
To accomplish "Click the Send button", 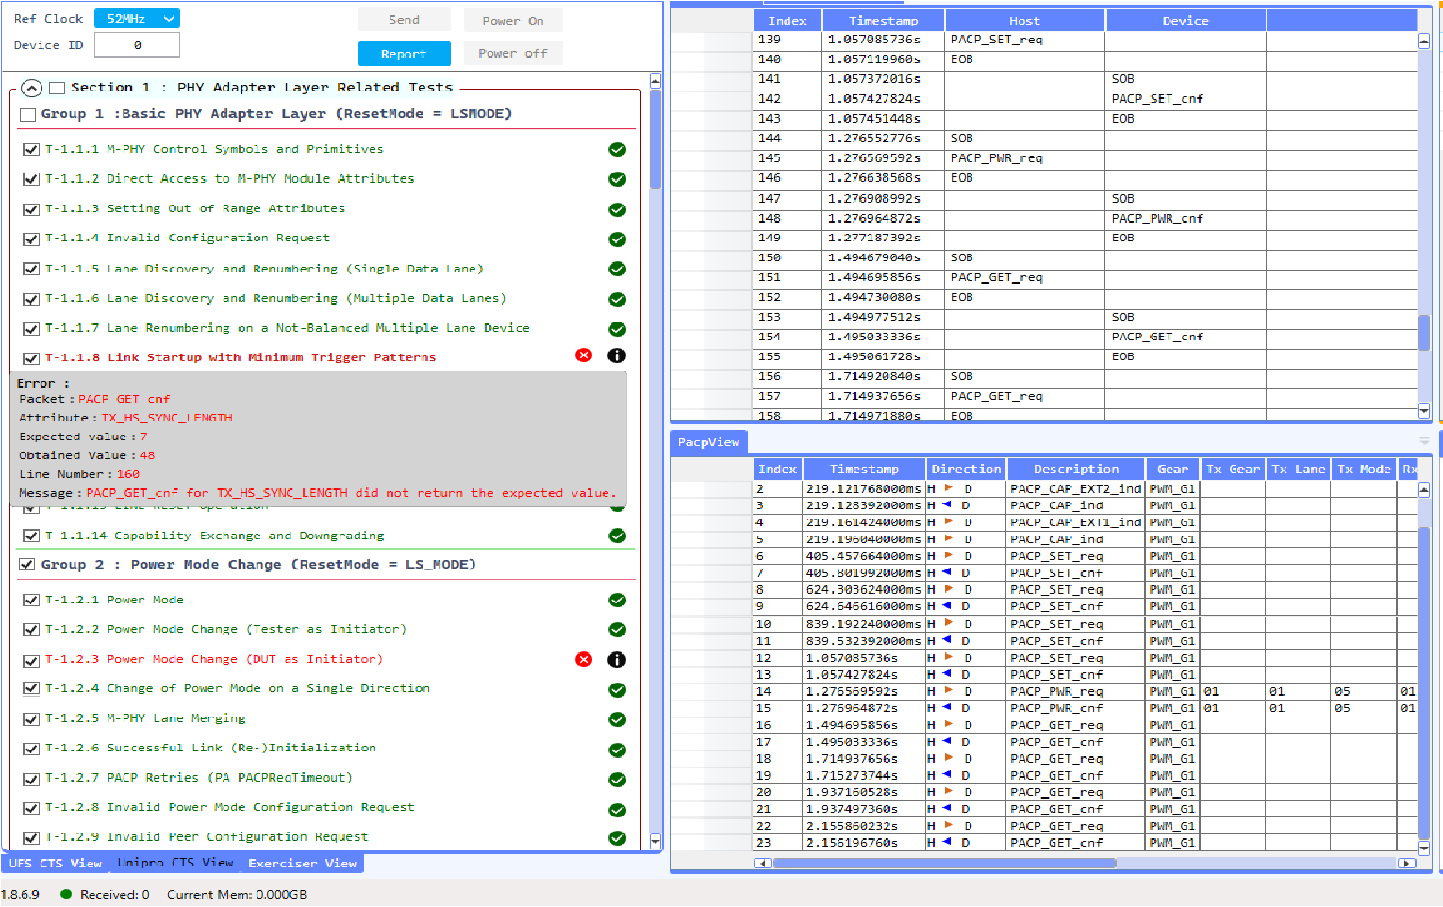I will coord(404,20).
